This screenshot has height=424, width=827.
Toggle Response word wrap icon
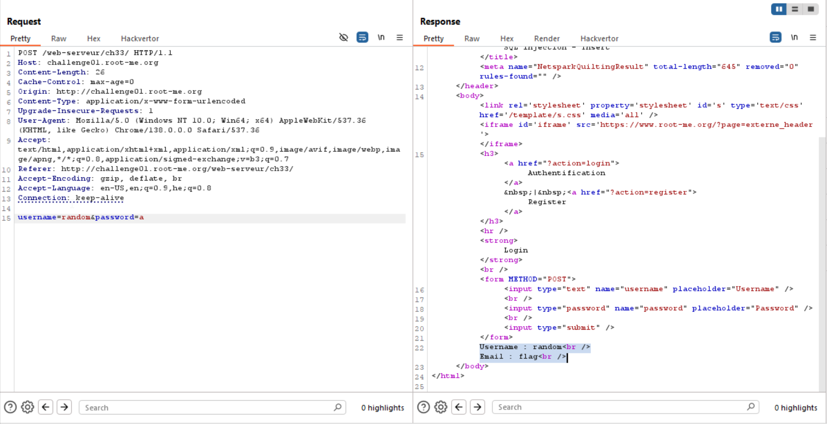[x=776, y=38]
